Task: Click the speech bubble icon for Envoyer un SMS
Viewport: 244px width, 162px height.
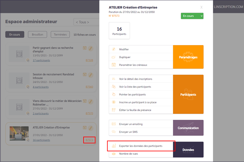Action: tap(113, 132)
